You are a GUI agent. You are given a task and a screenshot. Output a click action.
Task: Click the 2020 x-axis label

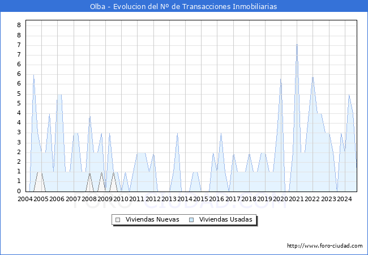pyautogui.click(x=280, y=199)
